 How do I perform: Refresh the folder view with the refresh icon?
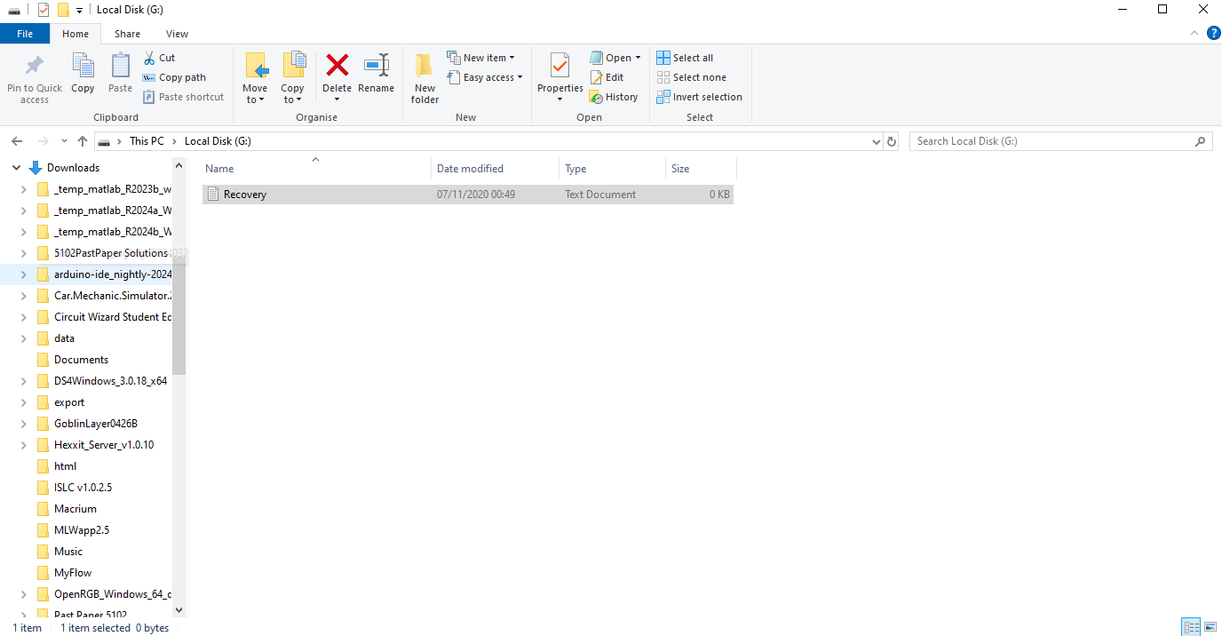(x=892, y=140)
